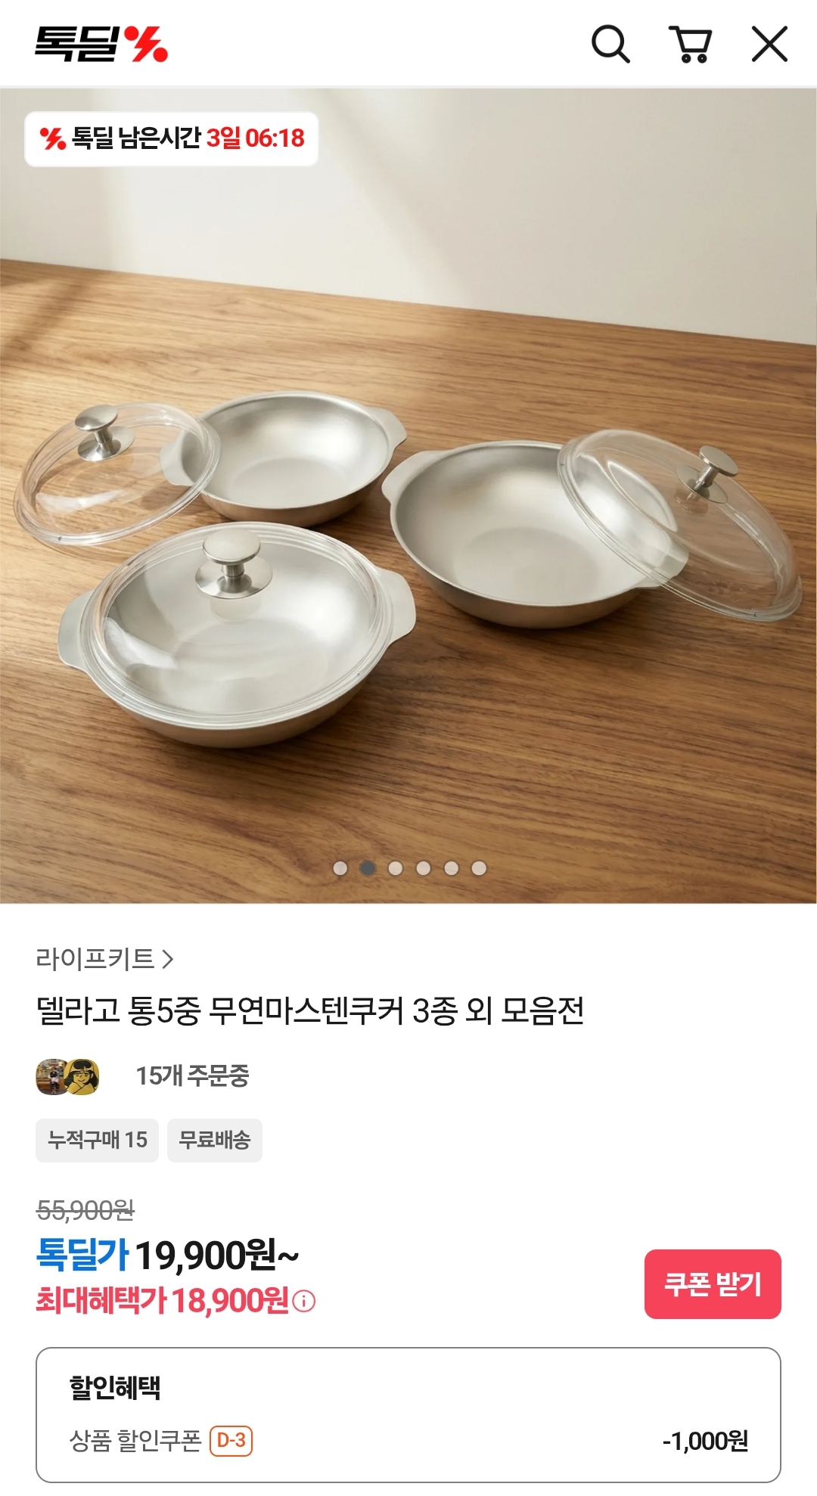
Task: Select the third image pagination dot
Action: 396,868
